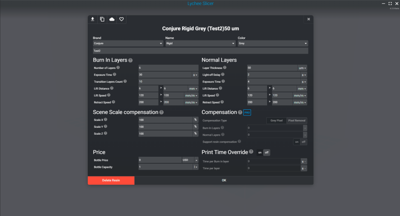Show help for Number of Layers
The image size is (400, 216).
pos(118,68)
